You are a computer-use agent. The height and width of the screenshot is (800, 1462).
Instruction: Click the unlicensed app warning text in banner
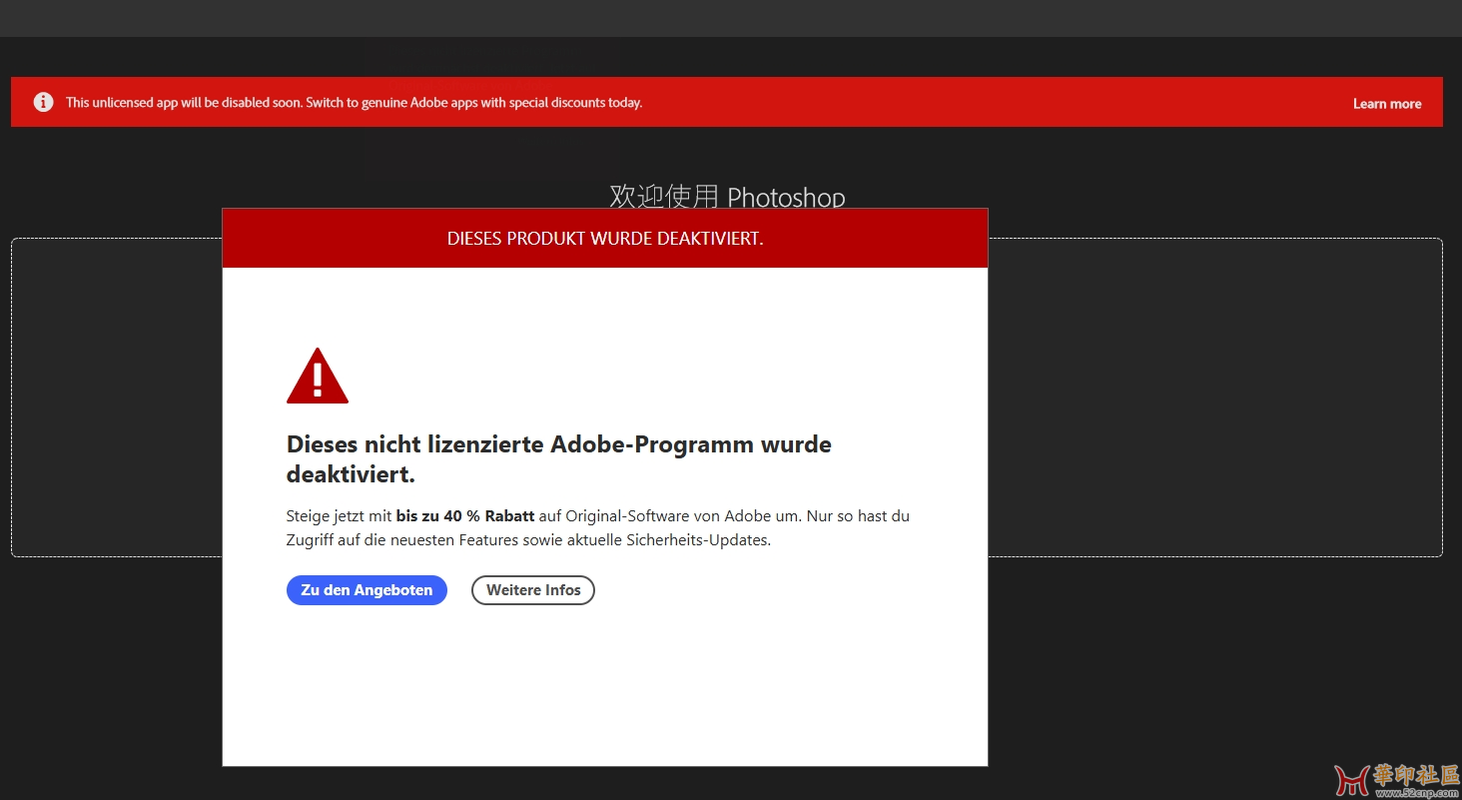pos(354,102)
